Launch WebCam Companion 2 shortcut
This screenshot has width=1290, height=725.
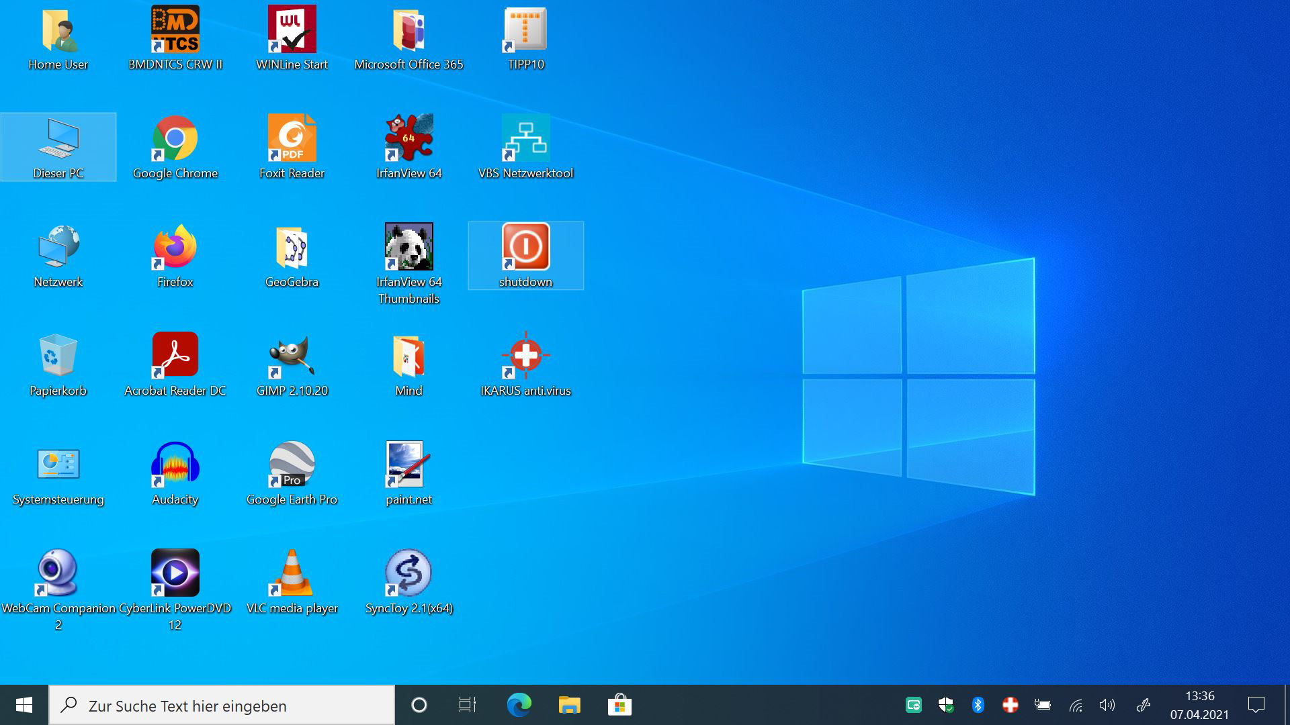[58, 573]
